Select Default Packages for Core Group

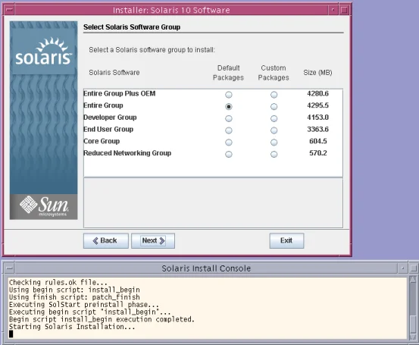229,143
